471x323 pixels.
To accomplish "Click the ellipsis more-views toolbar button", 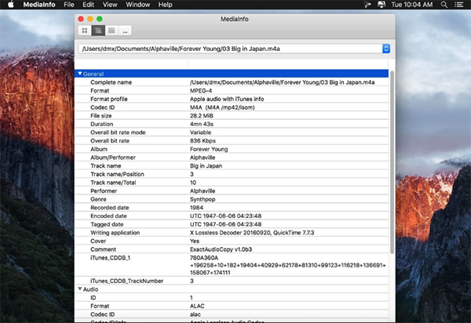I will pos(125,31).
